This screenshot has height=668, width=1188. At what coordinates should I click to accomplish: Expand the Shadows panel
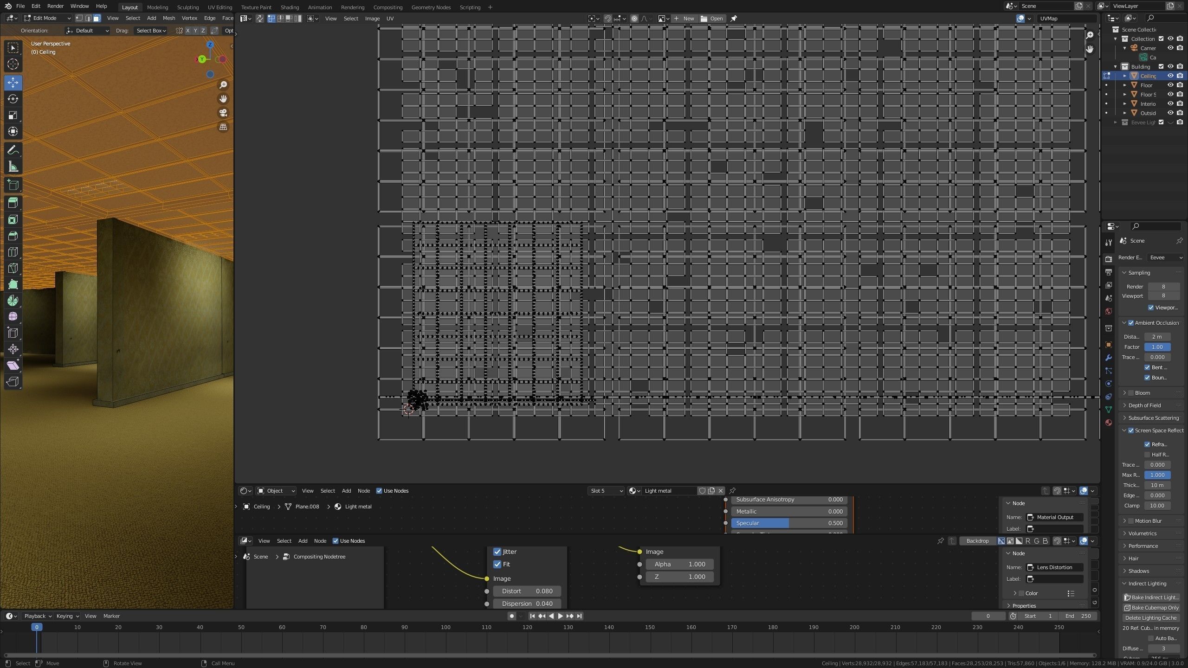[x=1138, y=571]
